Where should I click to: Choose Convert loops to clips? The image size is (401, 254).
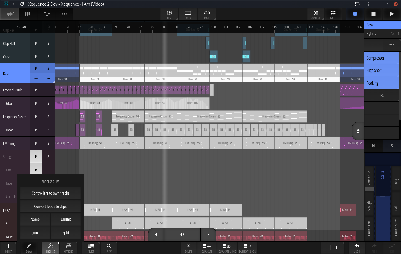click(x=50, y=206)
